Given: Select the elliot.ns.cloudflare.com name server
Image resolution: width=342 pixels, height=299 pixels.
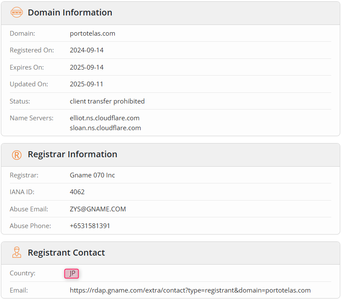Looking at the screenshot, I should (x=104, y=118).
